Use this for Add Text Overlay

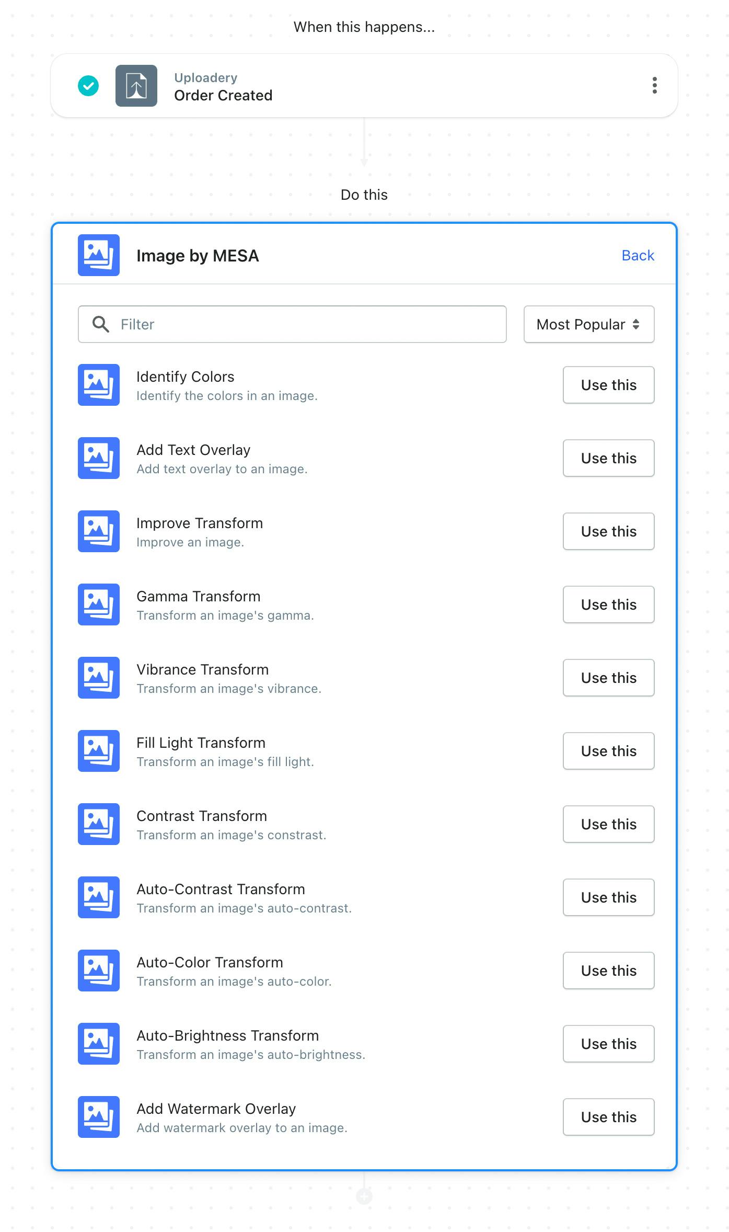point(608,458)
